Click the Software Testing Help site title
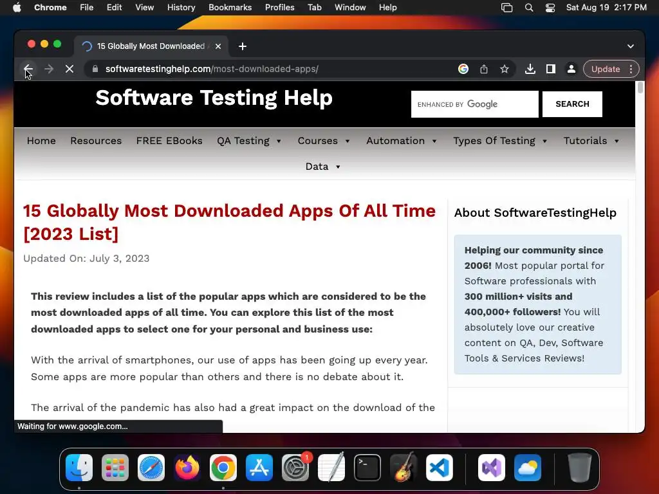Viewport: 659px width, 494px height. tap(214, 98)
